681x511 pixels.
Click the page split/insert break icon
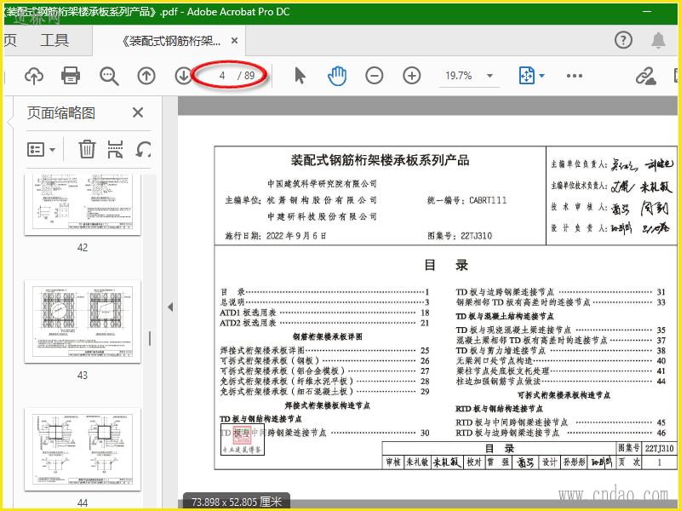tap(115, 149)
